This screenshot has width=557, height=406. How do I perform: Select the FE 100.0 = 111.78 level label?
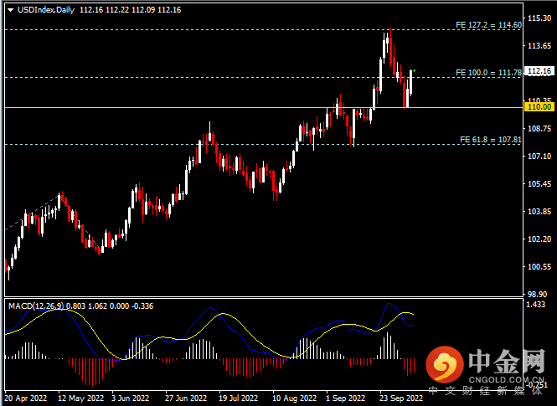tap(489, 72)
